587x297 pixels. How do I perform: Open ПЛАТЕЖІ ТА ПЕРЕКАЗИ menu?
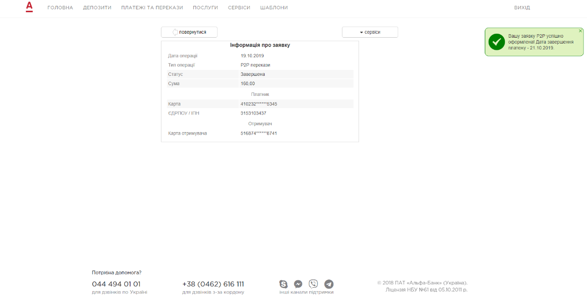(152, 8)
